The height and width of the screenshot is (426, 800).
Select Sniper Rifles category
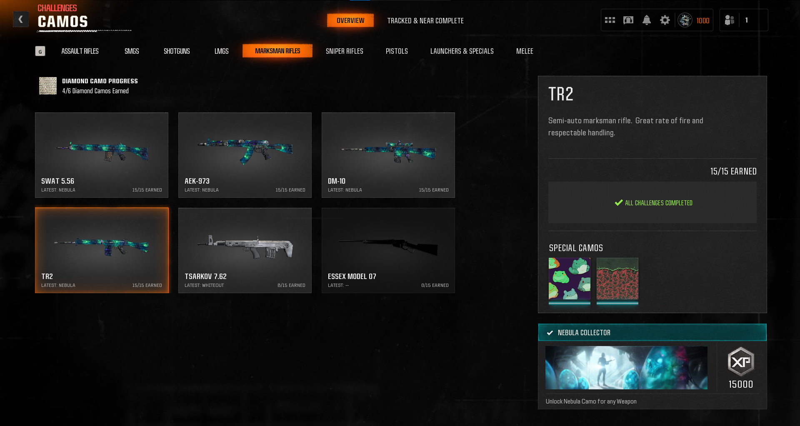click(x=345, y=51)
